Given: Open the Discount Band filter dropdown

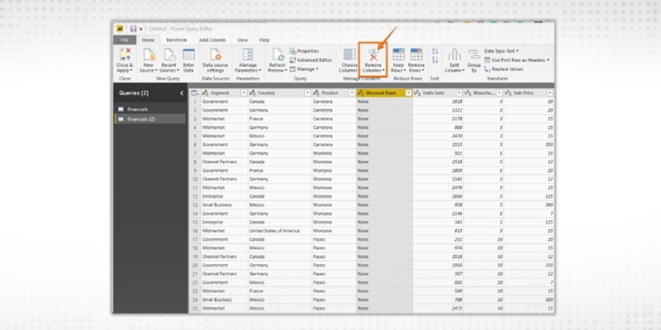Looking at the screenshot, I should click(408, 93).
